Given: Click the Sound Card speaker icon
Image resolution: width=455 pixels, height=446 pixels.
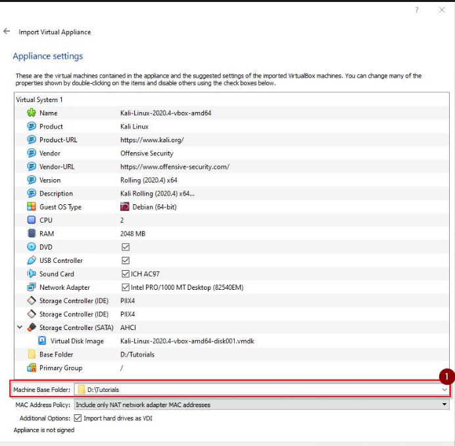Looking at the screenshot, I should coord(32,273).
